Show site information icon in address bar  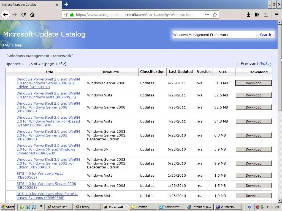[66, 15]
